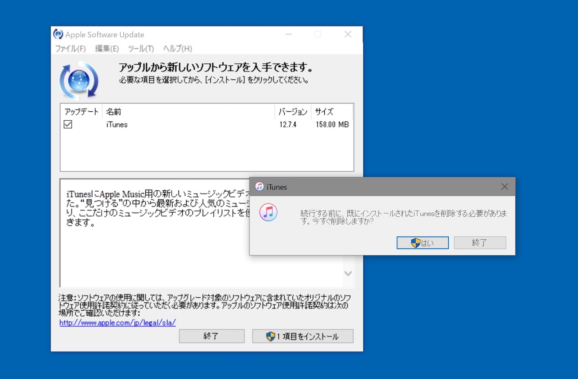Close the iTunes dialog with the X

504,187
